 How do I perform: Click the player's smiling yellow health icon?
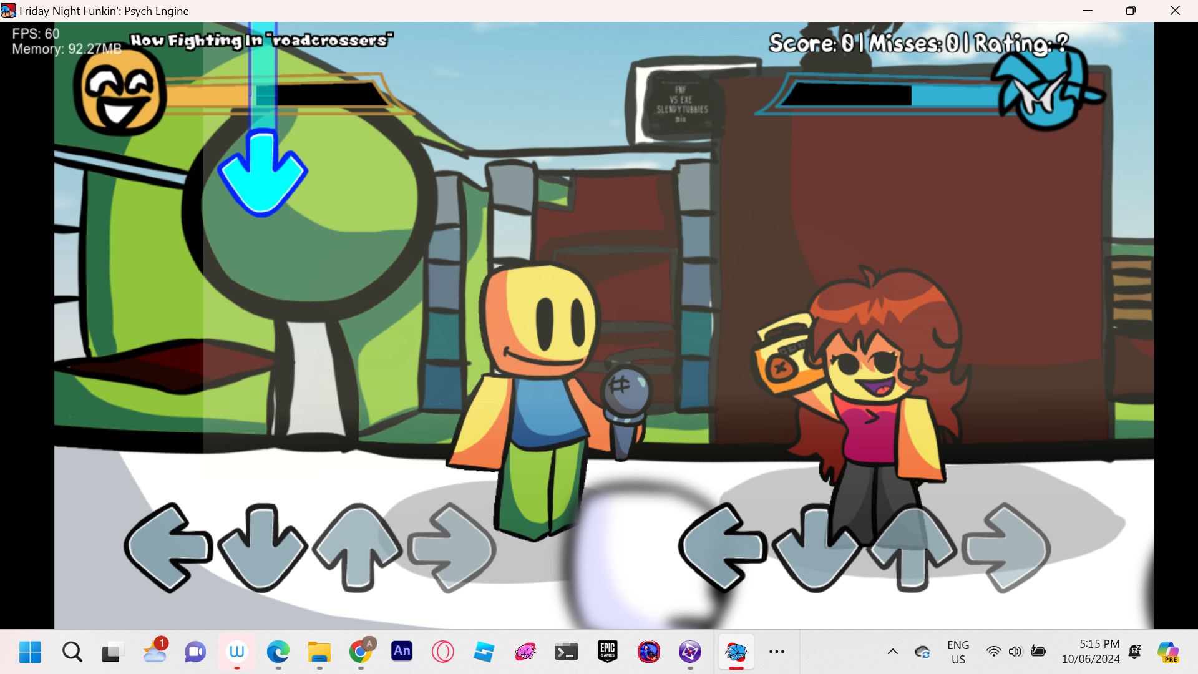[120, 92]
